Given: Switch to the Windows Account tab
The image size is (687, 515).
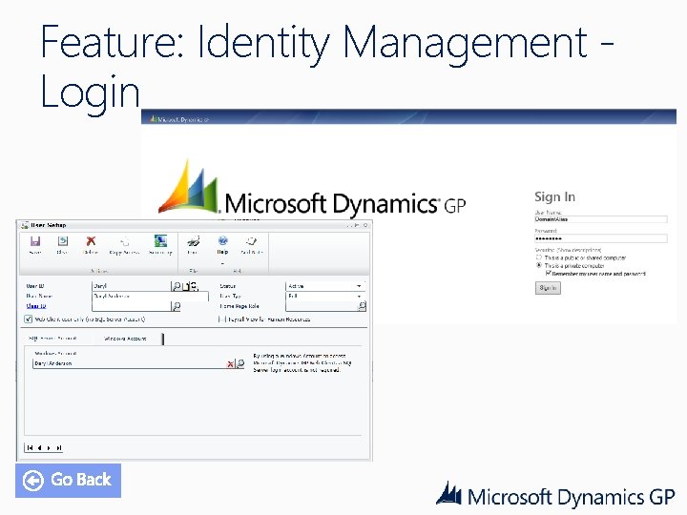Looking at the screenshot, I should tap(125, 339).
